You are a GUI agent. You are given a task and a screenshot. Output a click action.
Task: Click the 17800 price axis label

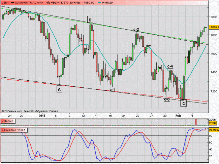click(x=213, y=35)
